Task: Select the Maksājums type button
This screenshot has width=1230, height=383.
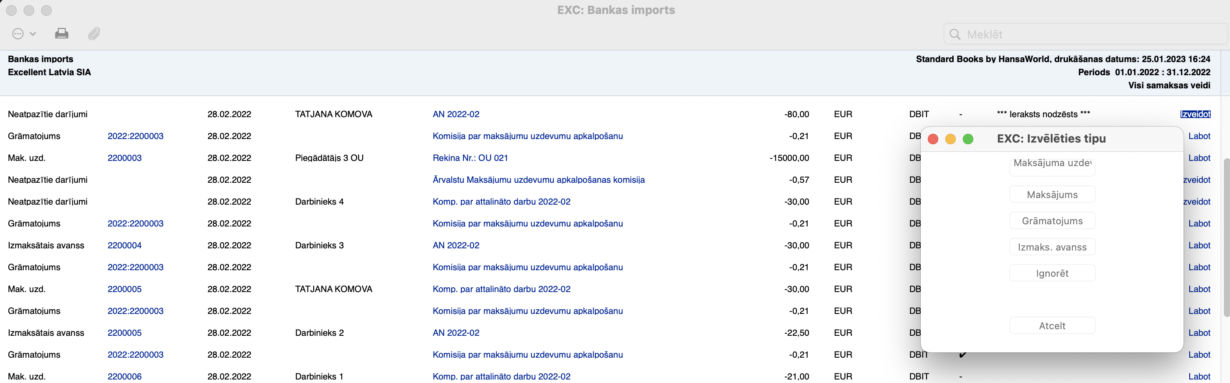Action: (1052, 195)
